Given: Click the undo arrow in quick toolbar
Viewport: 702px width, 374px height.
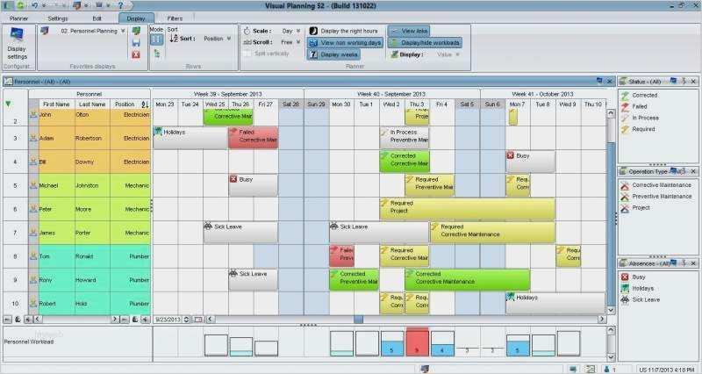Looking at the screenshot, I should click(x=35, y=5).
